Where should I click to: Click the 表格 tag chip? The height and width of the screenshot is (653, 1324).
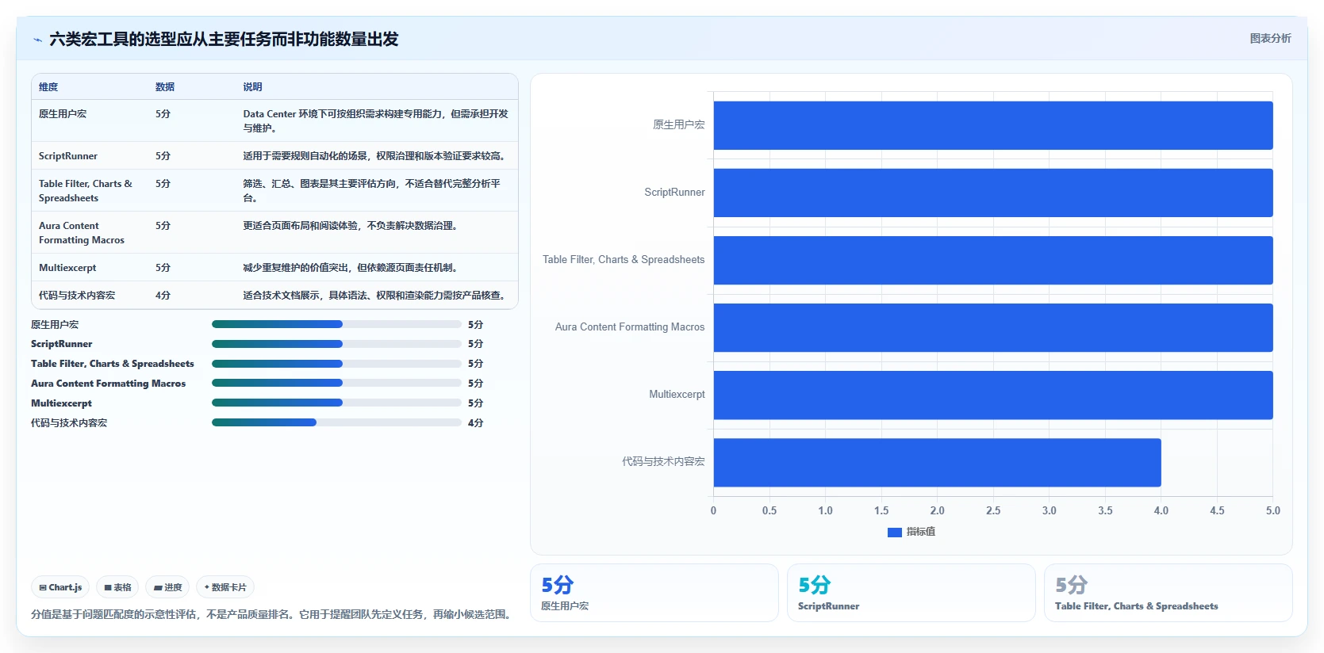click(x=117, y=587)
